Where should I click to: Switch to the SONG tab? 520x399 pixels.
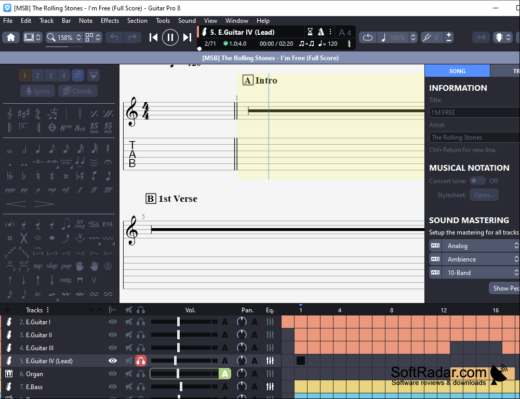(x=457, y=71)
